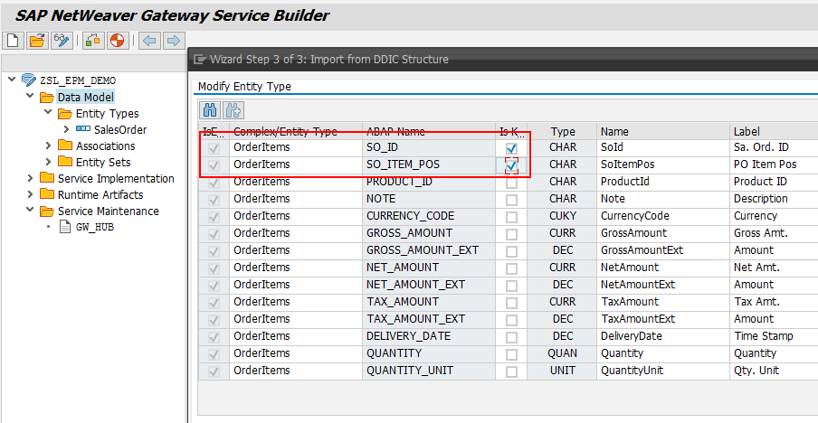The height and width of the screenshot is (423, 818).
Task: Click the Name column header
Action: pyautogui.click(x=663, y=132)
